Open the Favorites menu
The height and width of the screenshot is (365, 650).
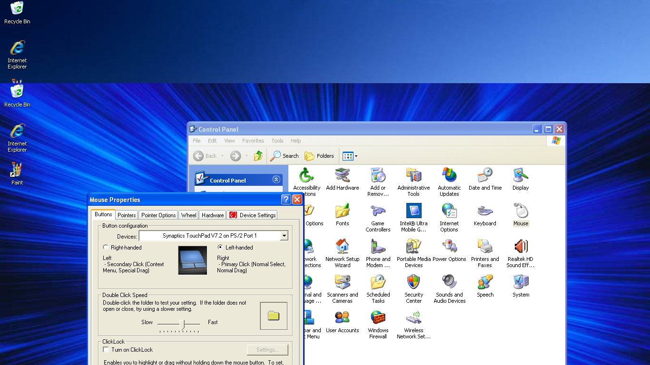[253, 141]
